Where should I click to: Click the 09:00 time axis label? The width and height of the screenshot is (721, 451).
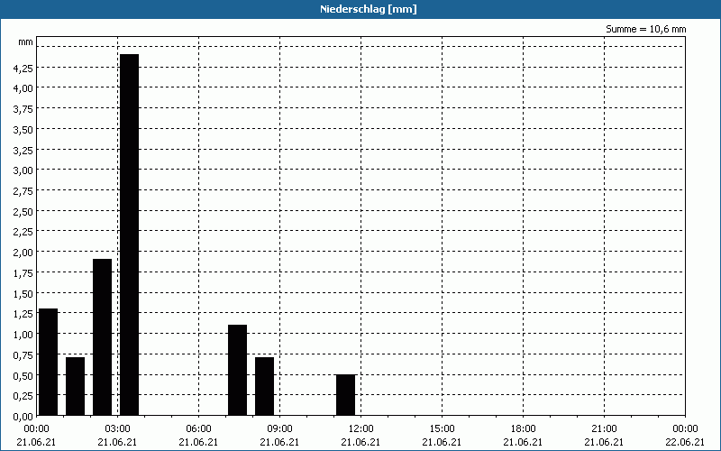tap(279, 429)
